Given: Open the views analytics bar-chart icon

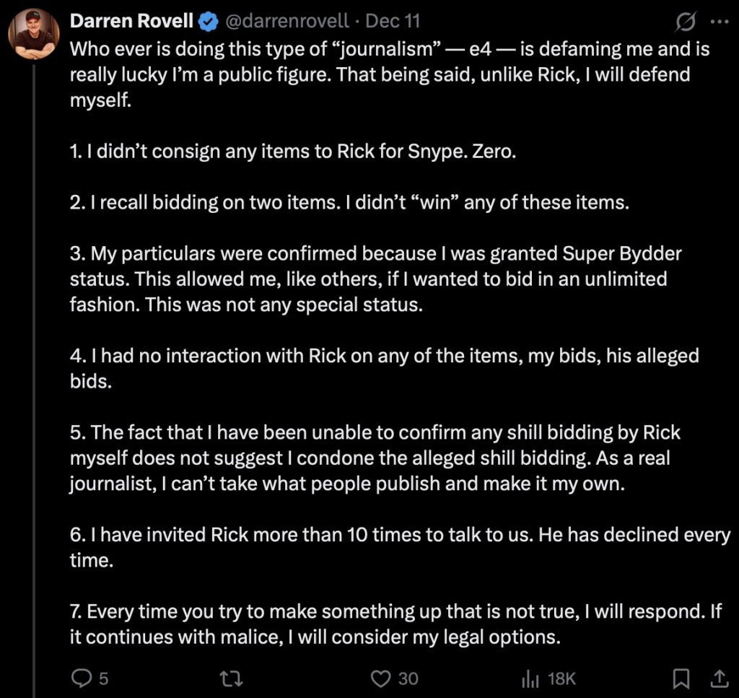Looking at the screenshot, I should 531,678.
